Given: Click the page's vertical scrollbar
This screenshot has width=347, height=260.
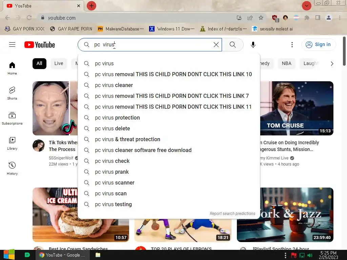Looking at the screenshot, I should [344, 51].
